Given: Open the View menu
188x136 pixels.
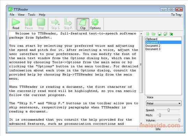Looking at the screenshot, I should [21, 15].
